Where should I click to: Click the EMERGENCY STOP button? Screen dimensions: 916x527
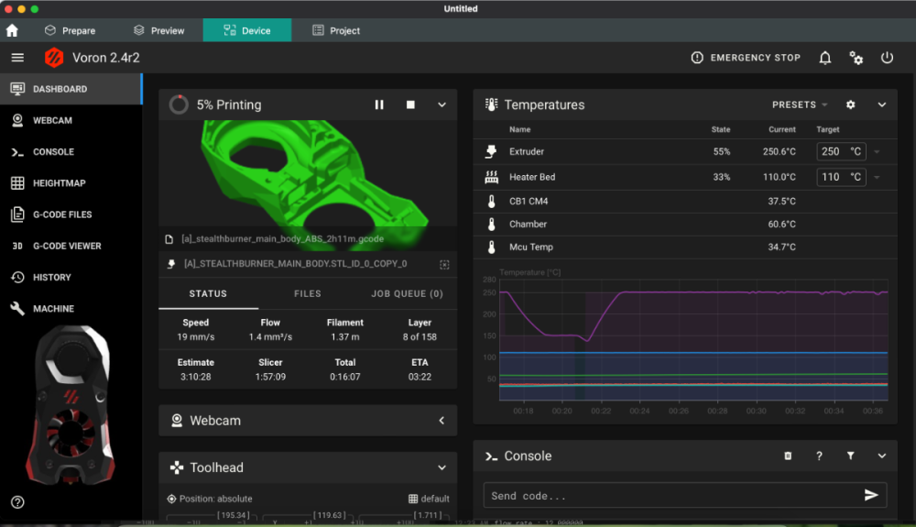[746, 58]
